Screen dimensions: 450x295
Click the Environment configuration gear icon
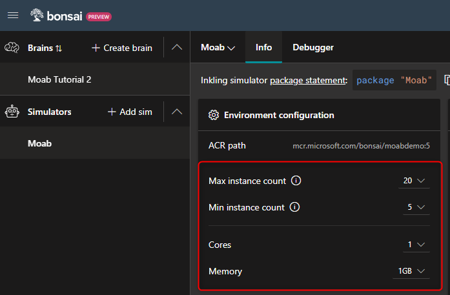click(214, 115)
